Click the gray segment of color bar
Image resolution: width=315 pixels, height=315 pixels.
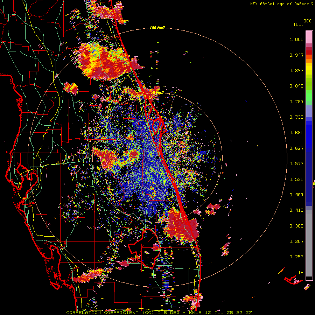point(309,243)
